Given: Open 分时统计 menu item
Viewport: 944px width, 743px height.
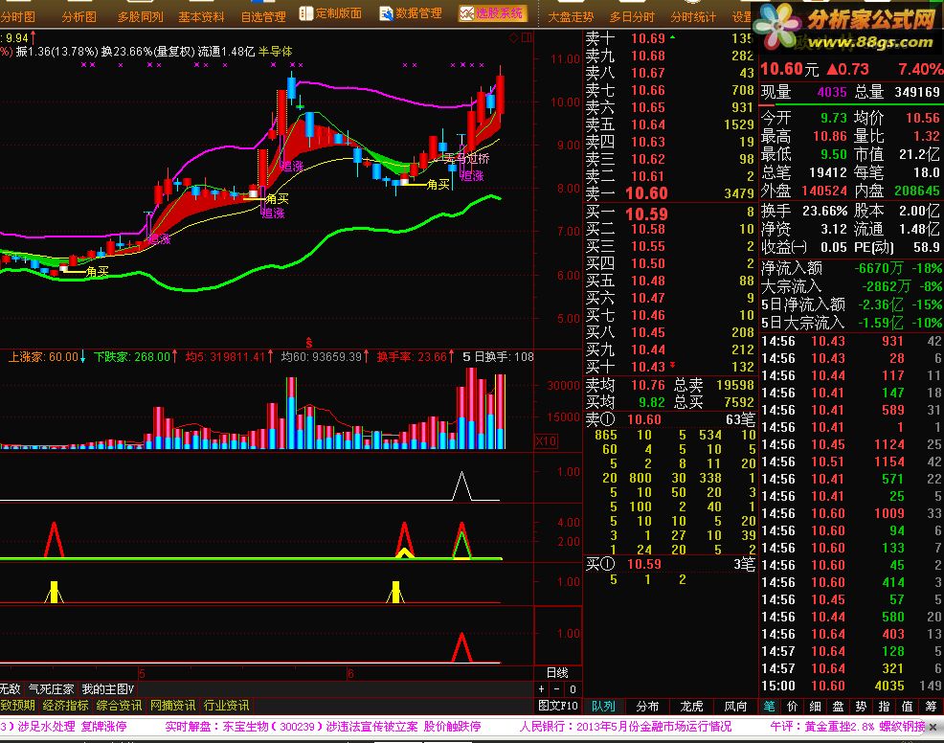Looking at the screenshot, I should (693, 17).
